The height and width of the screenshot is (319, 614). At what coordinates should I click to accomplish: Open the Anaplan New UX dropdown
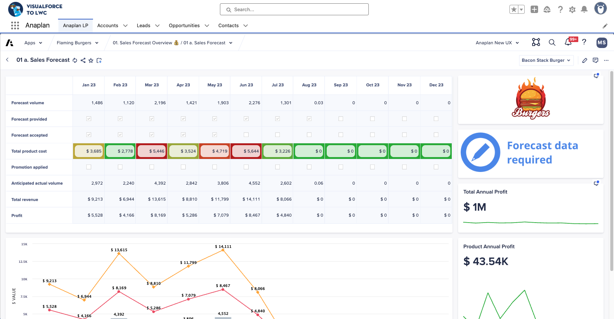(x=498, y=43)
